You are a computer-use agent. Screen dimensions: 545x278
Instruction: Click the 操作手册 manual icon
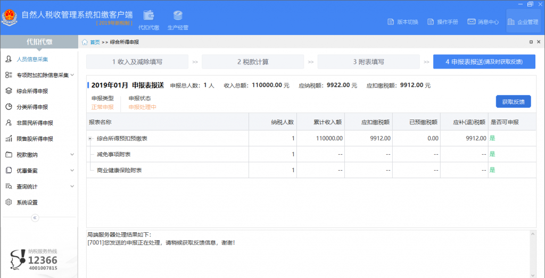(431, 22)
